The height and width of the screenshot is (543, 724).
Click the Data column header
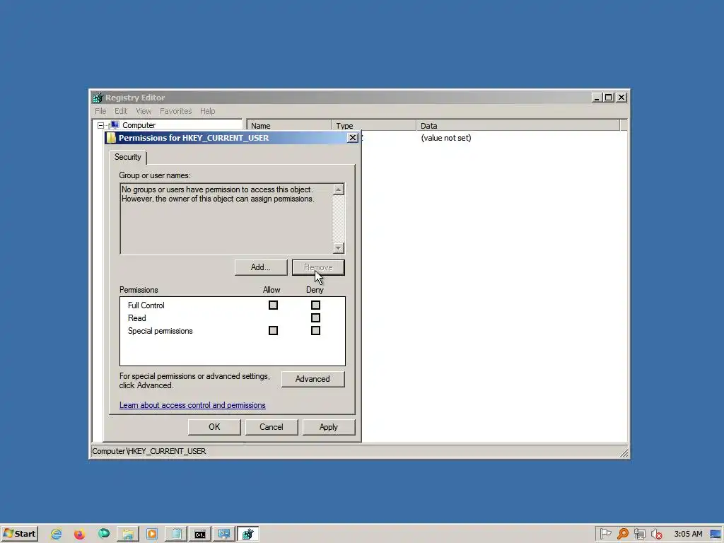tap(518, 126)
